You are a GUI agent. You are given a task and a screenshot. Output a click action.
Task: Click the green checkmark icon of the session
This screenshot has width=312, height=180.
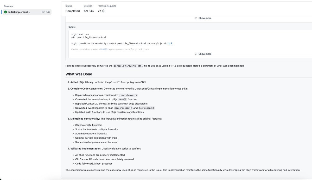point(5,12)
